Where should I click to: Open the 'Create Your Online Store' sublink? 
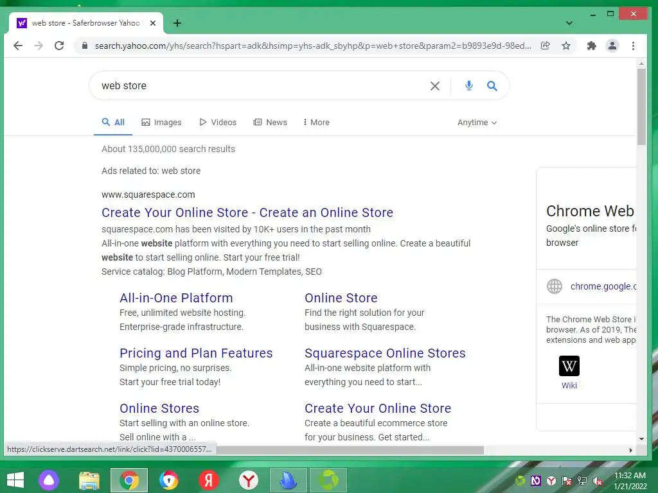[x=378, y=408]
